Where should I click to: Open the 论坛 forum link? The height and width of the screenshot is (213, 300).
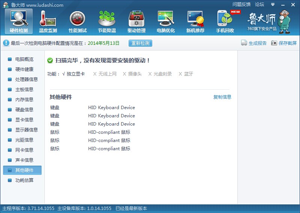click(x=259, y=4)
